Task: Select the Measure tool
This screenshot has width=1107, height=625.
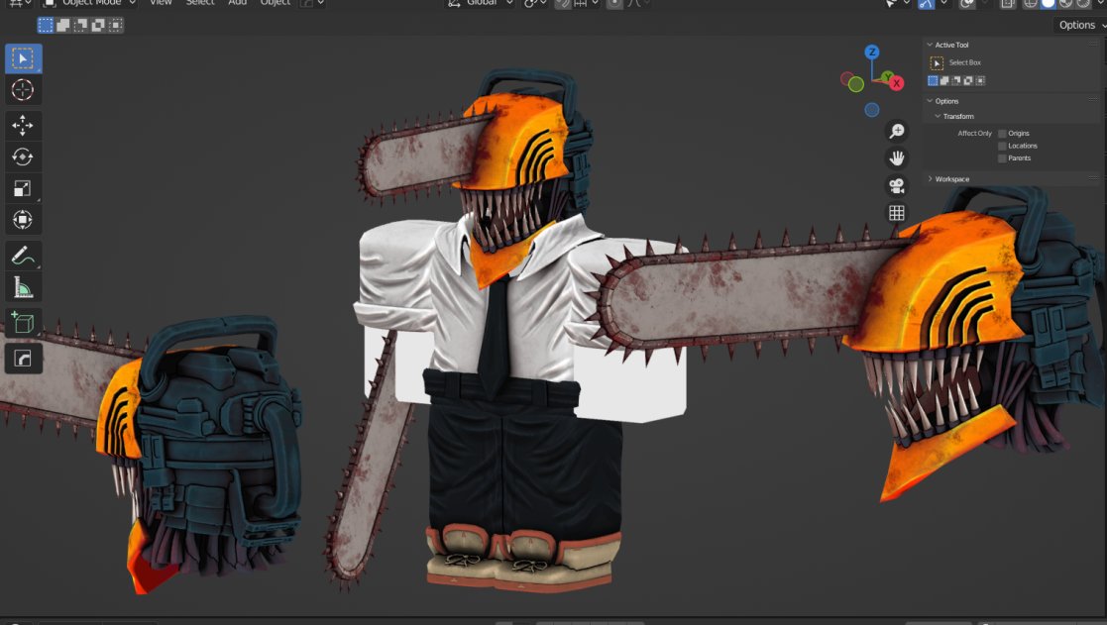Action: click(23, 287)
